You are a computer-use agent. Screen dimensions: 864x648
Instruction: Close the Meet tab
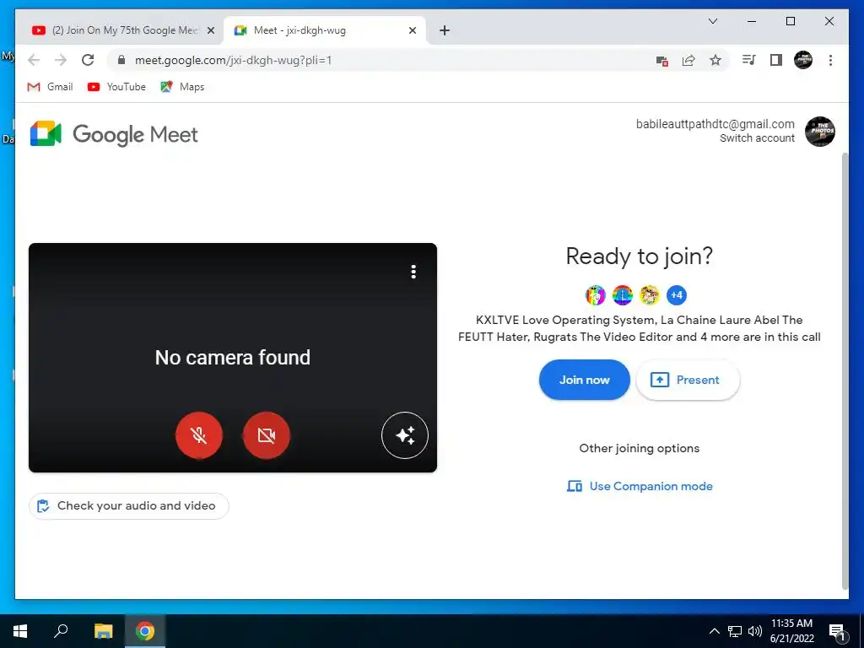[x=412, y=31]
